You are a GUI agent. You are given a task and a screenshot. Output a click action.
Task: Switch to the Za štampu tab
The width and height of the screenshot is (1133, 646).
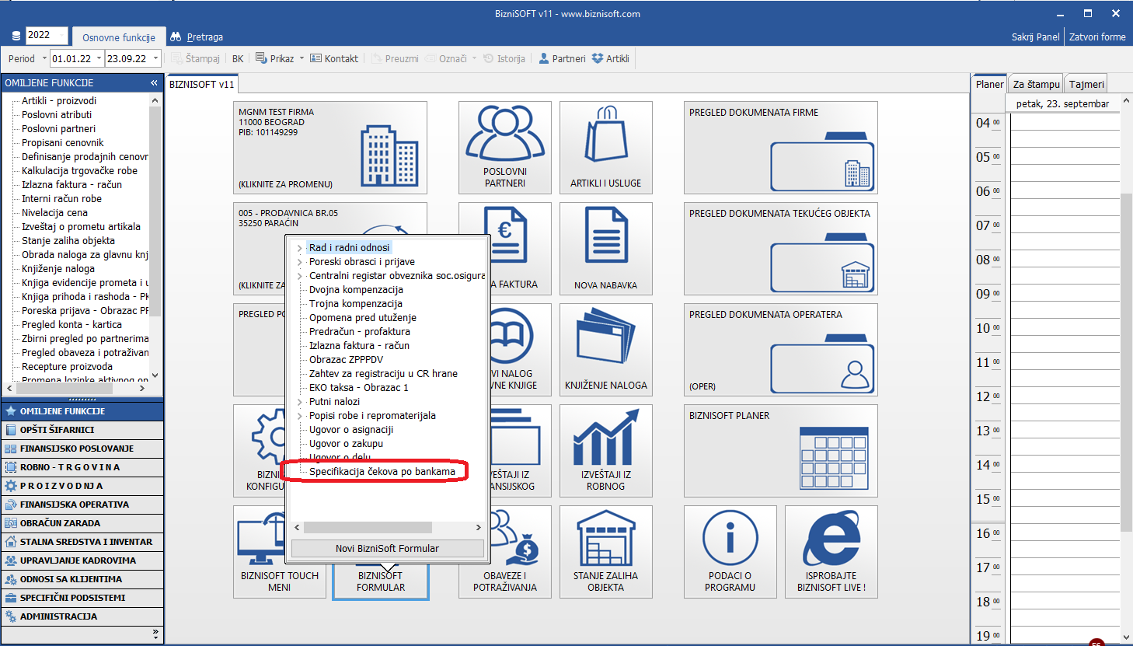point(1036,84)
